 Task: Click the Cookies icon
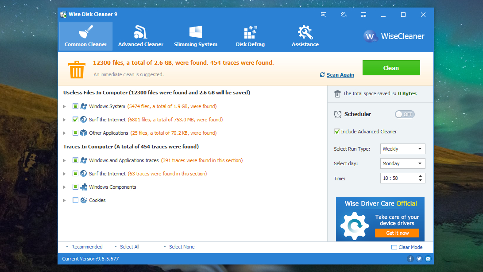[x=84, y=200]
